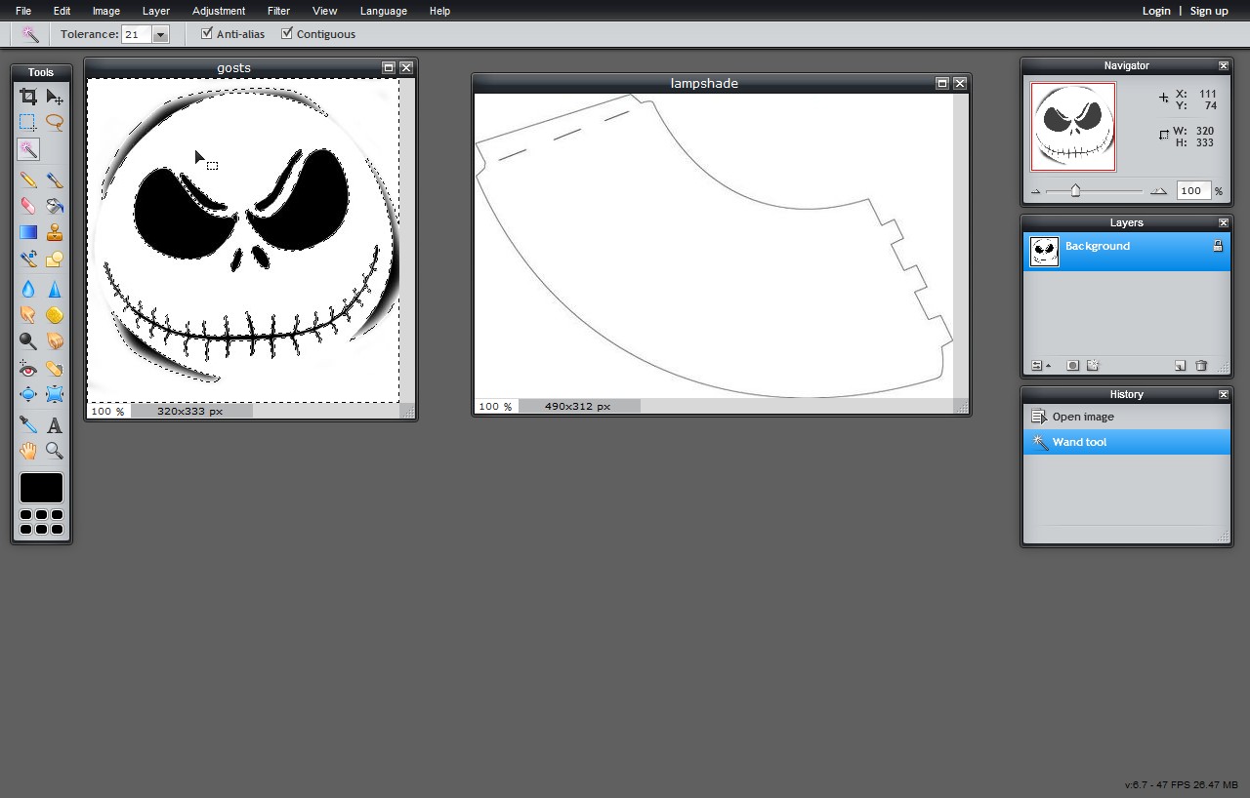The width and height of the screenshot is (1250, 798).
Task: Pick the Lasso tool
Action: click(x=55, y=123)
